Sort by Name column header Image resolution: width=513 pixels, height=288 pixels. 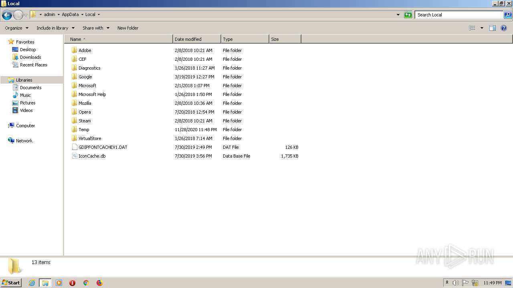[x=119, y=39]
